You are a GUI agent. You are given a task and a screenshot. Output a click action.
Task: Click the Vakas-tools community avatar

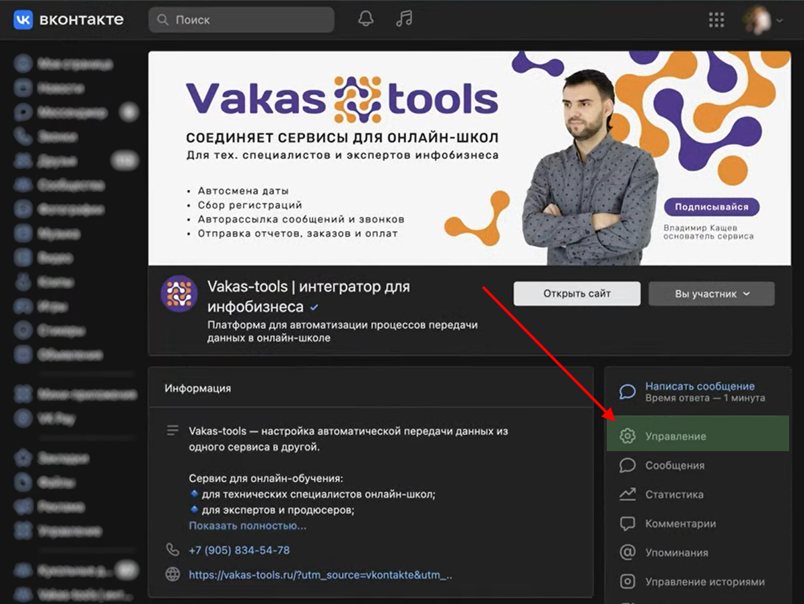click(x=179, y=294)
